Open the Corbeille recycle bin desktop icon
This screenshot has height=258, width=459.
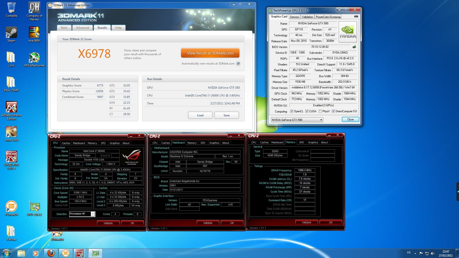pyautogui.click(x=11, y=10)
